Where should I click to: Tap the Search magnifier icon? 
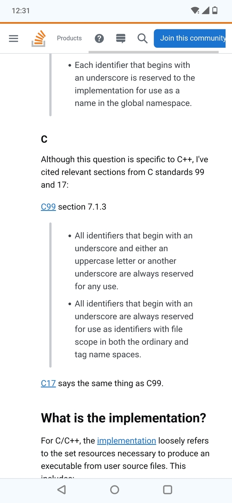tap(142, 39)
